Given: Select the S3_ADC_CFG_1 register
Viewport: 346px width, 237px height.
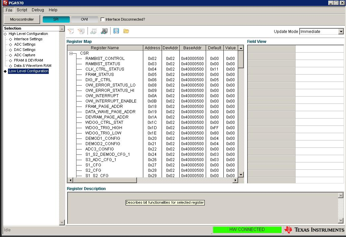Looking at the screenshot, I should coord(101,160).
